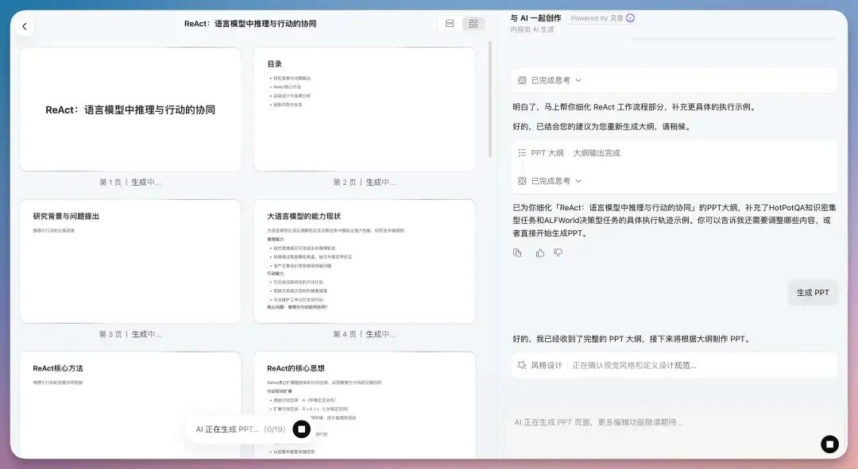Click the PPT 大纲 list icon
Screen dimensions: 858x469
pyautogui.click(x=522, y=153)
